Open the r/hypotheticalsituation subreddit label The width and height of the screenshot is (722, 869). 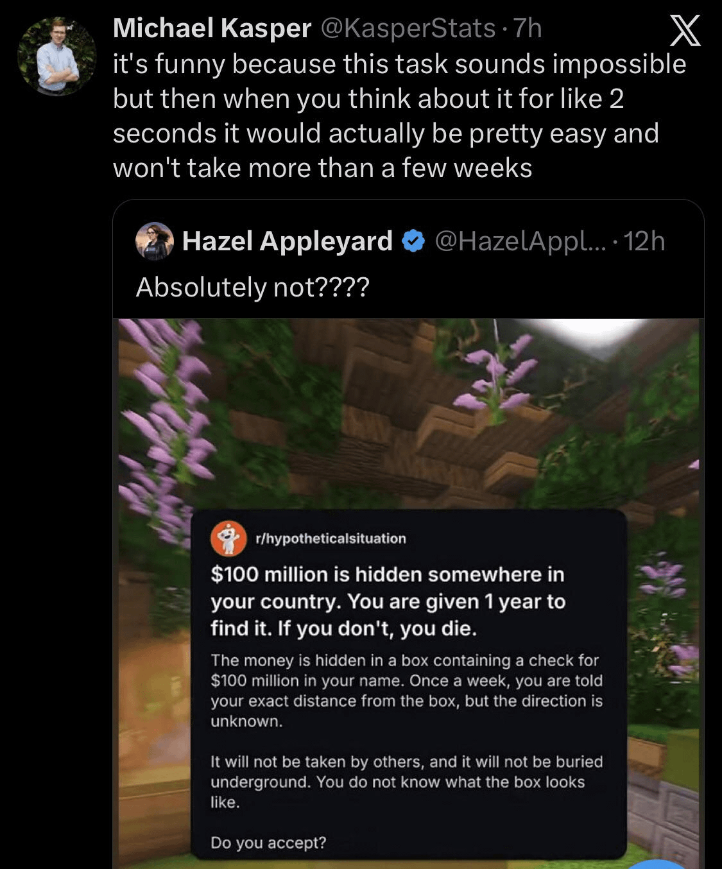tap(331, 538)
